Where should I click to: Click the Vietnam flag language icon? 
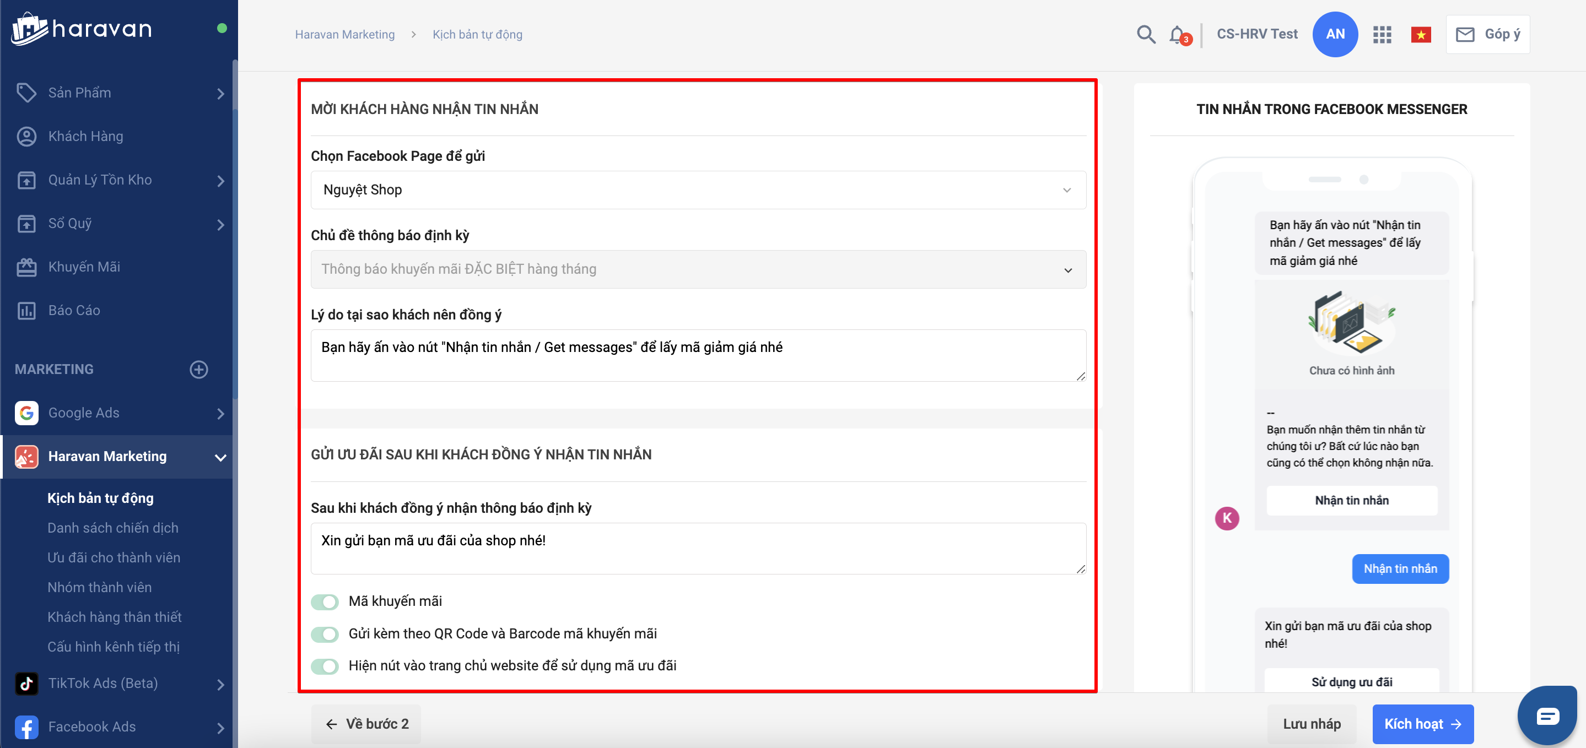pyautogui.click(x=1420, y=35)
